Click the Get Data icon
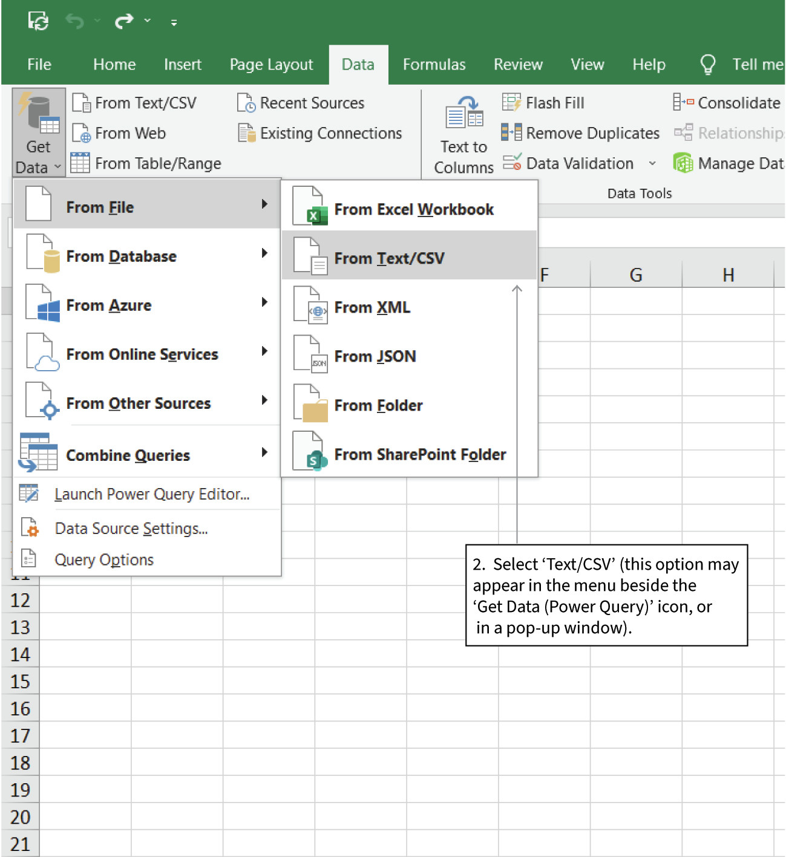The width and height of the screenshot is (786, 857). (x=38, y=130)
